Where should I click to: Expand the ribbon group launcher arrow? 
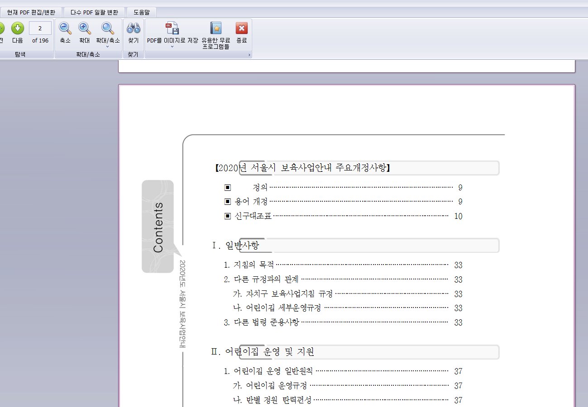coord(249,55)
